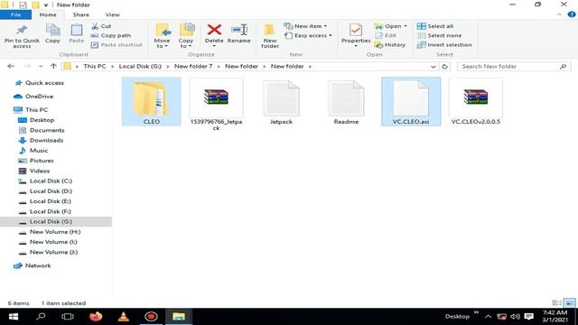
Task: Open the Documents folder in the sidebar
Action: click(47, 130)
